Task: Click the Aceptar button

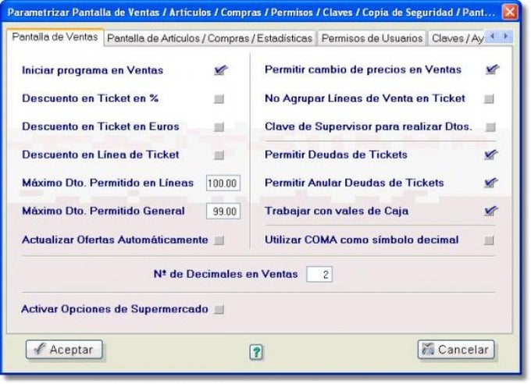Action: (x=64, y=350)
